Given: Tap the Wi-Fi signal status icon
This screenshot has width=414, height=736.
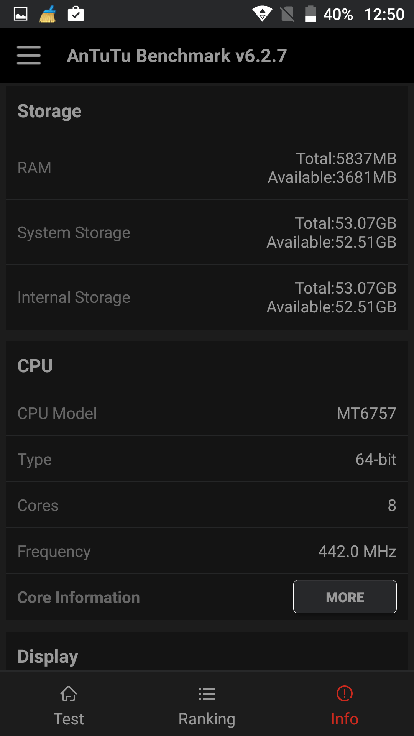Looking at the screenshot, I should click(262, 14).
